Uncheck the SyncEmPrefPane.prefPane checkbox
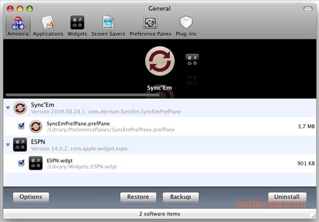 click(21, 126)
